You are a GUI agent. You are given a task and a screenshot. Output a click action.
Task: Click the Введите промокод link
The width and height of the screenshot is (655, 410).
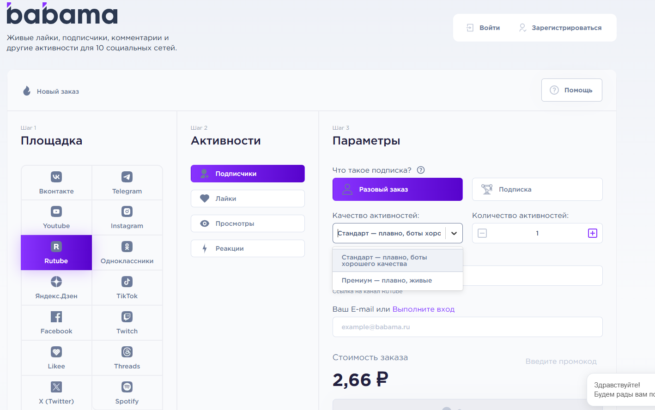[x=561, y=362]
